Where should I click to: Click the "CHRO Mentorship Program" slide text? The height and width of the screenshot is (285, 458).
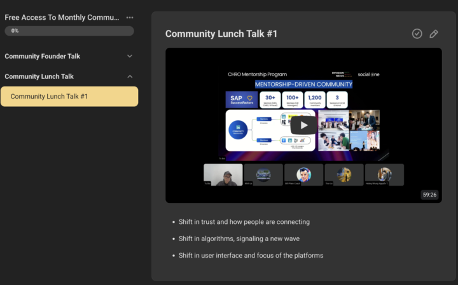click(258, 74)
